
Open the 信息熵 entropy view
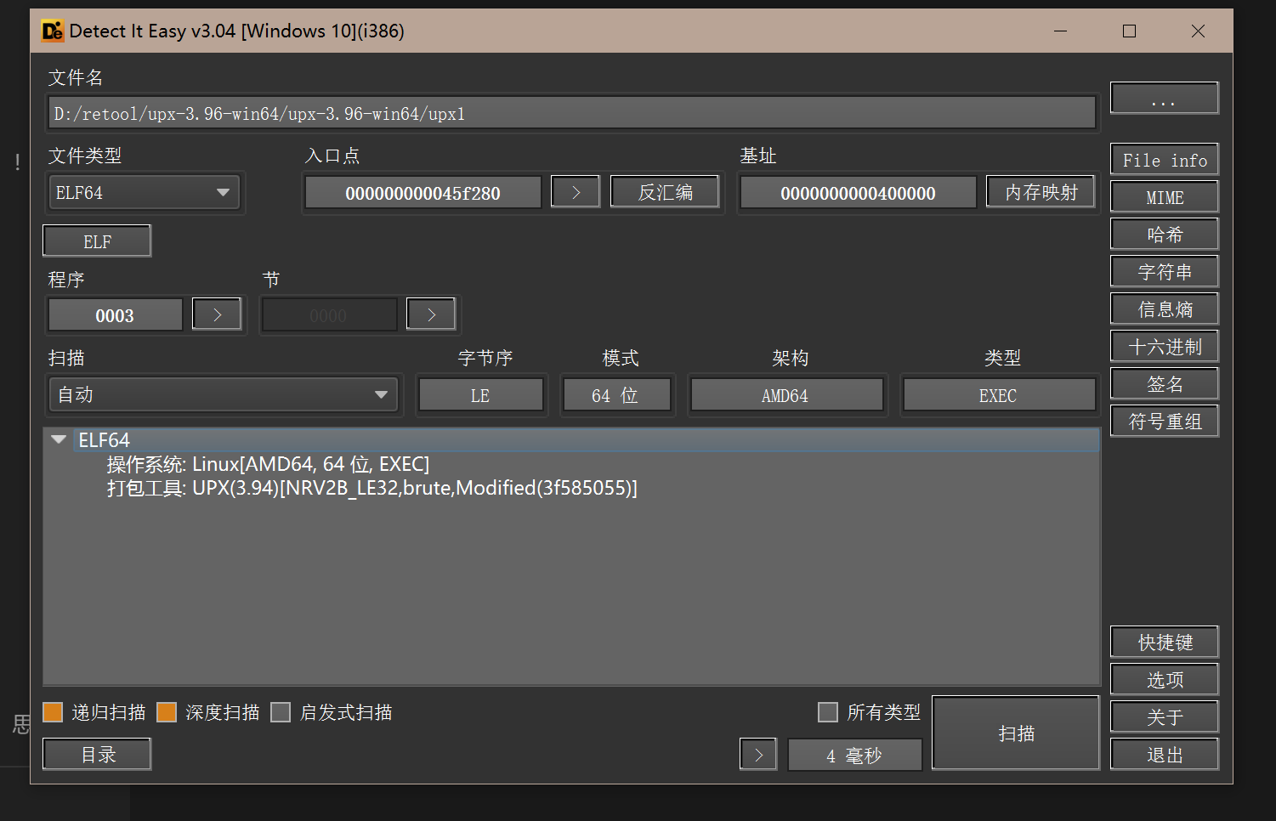1164,309
